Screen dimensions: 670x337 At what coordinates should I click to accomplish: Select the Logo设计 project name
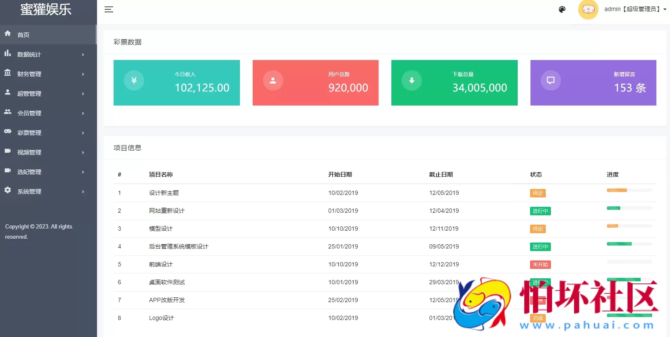click(x=162, y=318)
